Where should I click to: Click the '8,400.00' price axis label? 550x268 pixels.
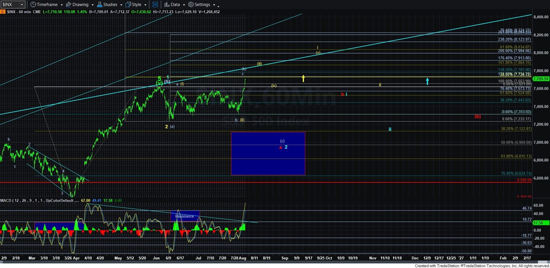pyautogui.click(x=541, y=17)
